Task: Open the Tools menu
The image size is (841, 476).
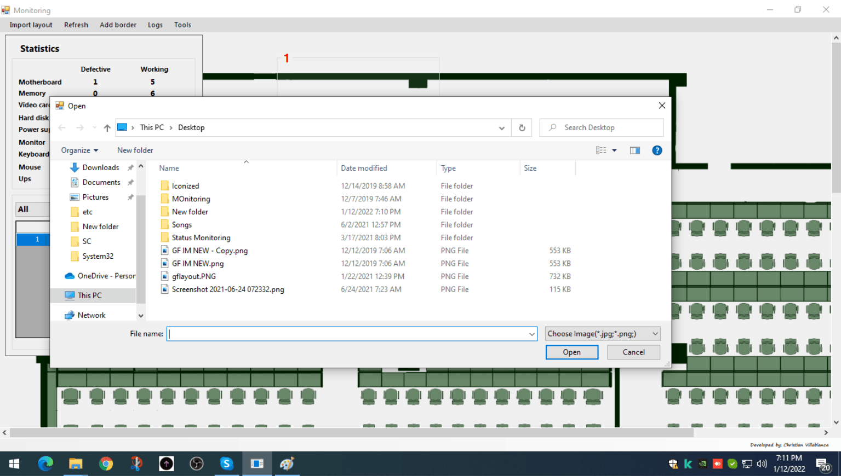Action: [182, 25]
